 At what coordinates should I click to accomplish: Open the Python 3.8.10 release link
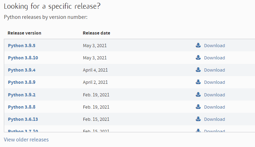[23, 58]
